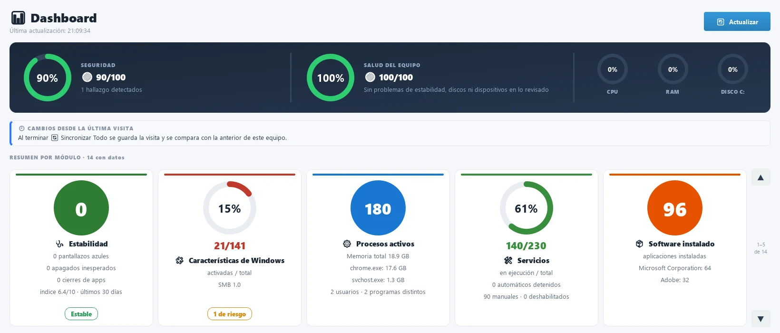
Task: Click the clock icon in Cambios desde la última visita
Action: pyautogui.click(x=21, y=128)
